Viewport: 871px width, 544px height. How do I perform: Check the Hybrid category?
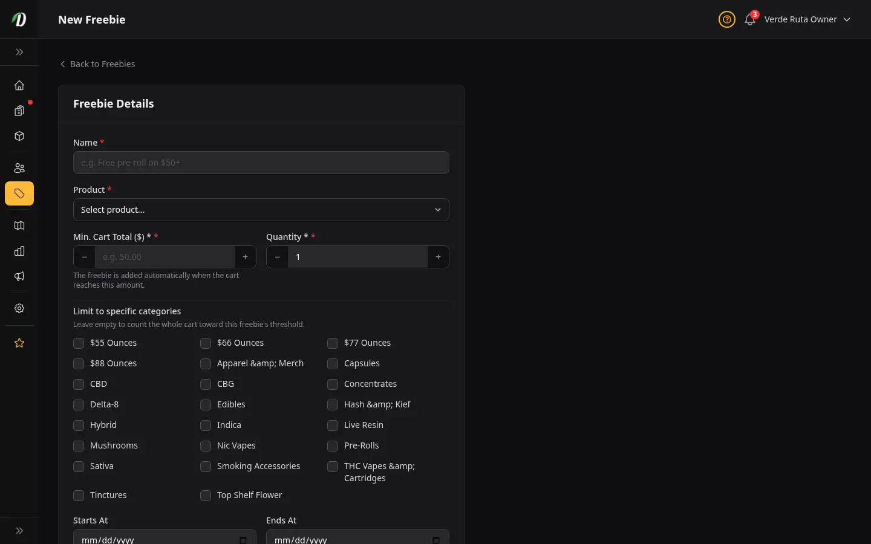(79, 426)
